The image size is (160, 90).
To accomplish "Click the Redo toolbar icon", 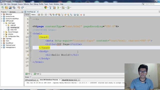I will pos(22,7).
